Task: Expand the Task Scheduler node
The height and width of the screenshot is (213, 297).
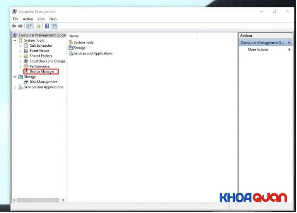Action: 20,46
